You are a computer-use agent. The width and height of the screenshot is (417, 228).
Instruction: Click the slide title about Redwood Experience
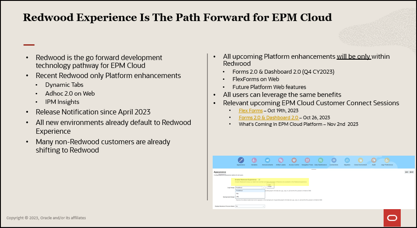pos(178,17)
